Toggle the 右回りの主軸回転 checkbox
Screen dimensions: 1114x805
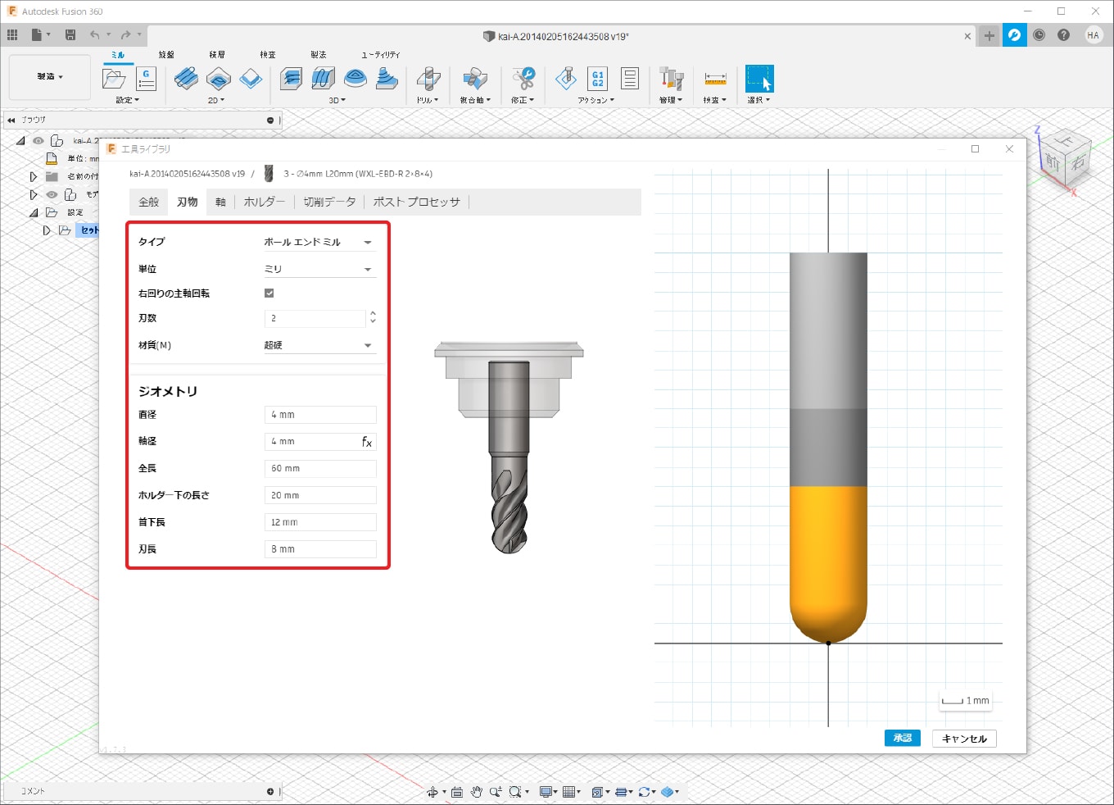[x=269, y=293]
